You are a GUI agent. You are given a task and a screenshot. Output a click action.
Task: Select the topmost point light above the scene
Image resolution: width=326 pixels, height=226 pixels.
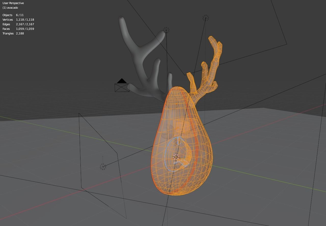206,18
